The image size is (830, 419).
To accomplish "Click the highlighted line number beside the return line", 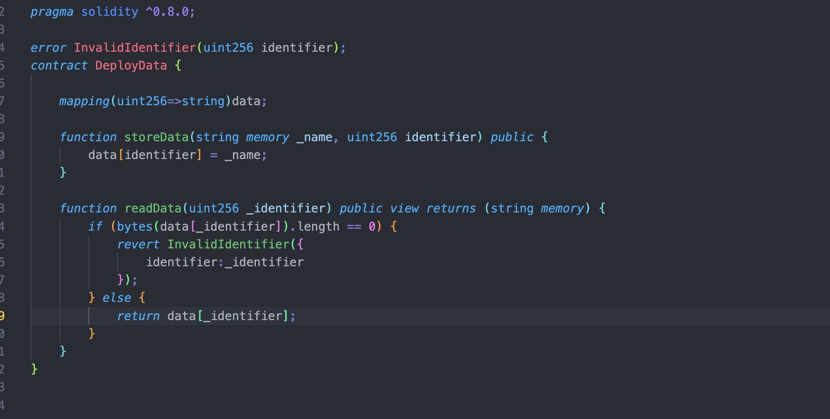I will tap(2, 316).
